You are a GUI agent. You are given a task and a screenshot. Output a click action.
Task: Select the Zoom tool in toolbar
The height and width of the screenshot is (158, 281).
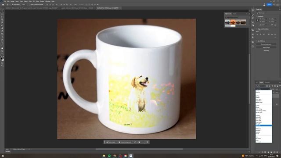pyautogui.click(x=2, y=51)
